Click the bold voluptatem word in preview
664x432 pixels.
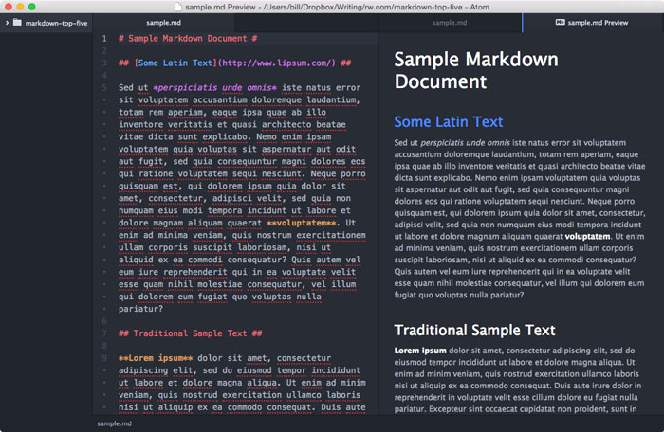click(x=587, y=237)
